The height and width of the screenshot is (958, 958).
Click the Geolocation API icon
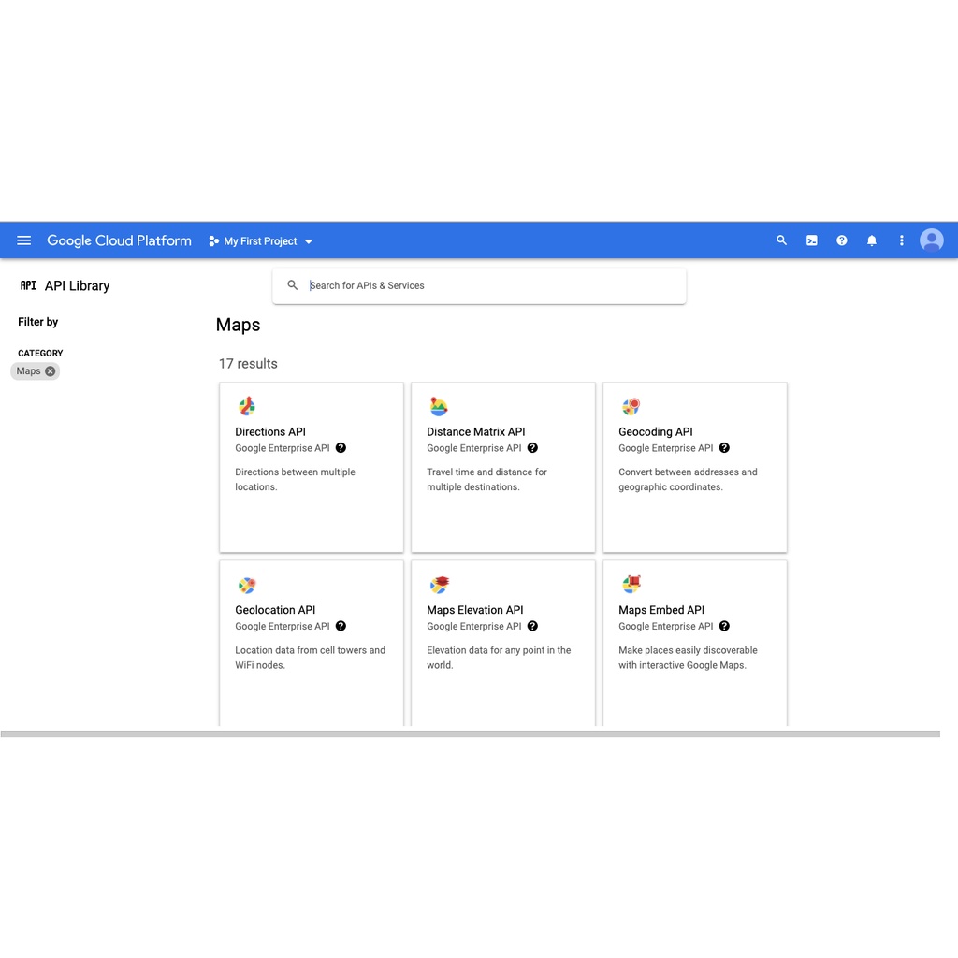click(246, 585)
